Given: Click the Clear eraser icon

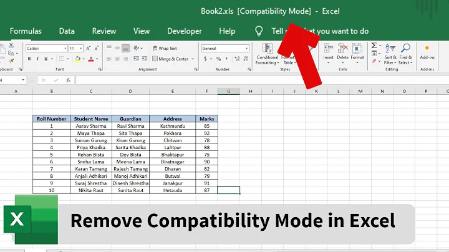Looking at the screenshot, I should pyautogui.click(x=374, y=61).
